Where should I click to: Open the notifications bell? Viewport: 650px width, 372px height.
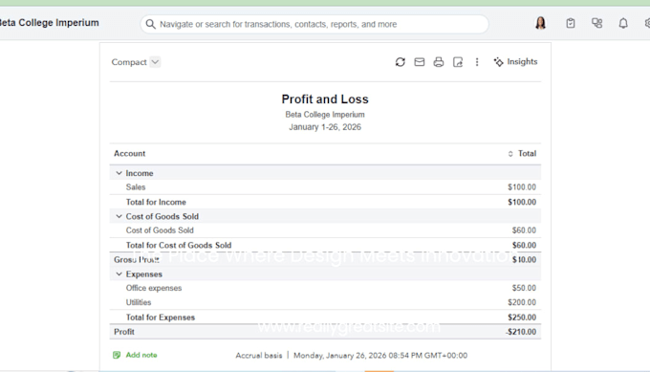click(x=623, y=23)
